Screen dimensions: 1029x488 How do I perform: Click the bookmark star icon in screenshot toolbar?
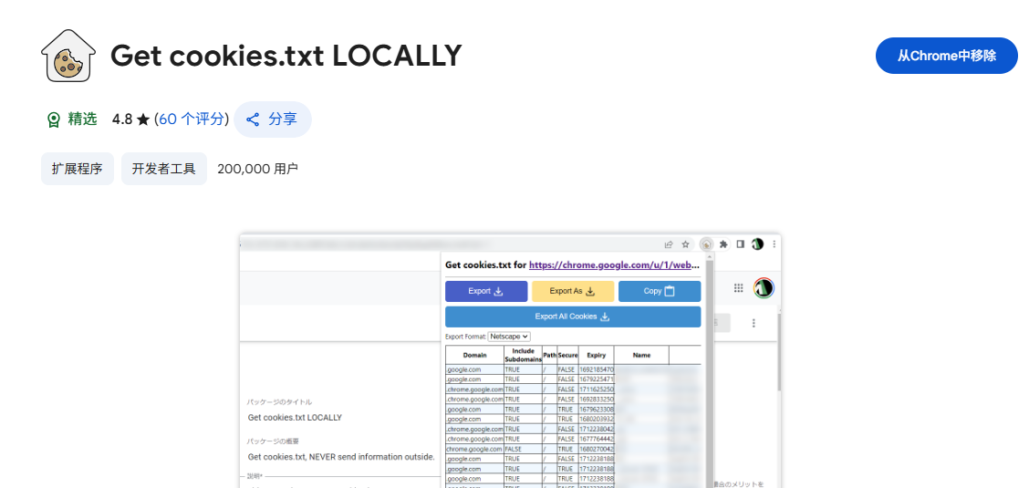685,244
